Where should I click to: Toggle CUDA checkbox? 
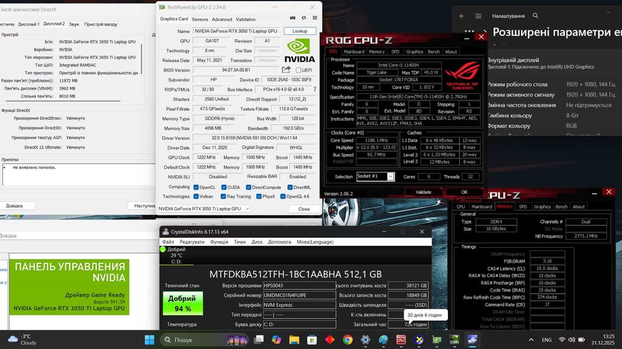tap(224, 188)
